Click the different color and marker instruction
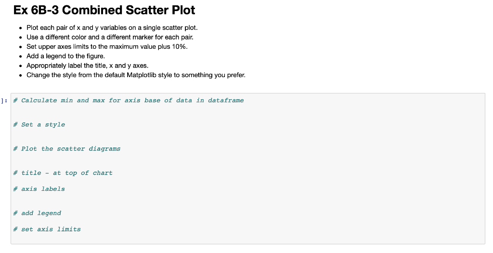This screenshot has height=253, width=493. click(110, 37)
